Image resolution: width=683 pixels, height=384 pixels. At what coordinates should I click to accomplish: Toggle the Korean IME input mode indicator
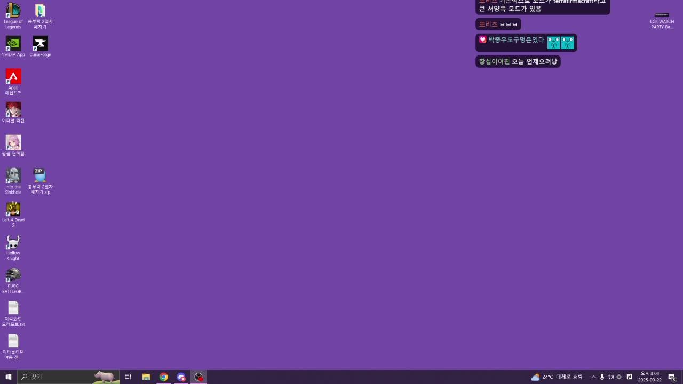pyautogui.click(x=629, y=377)
